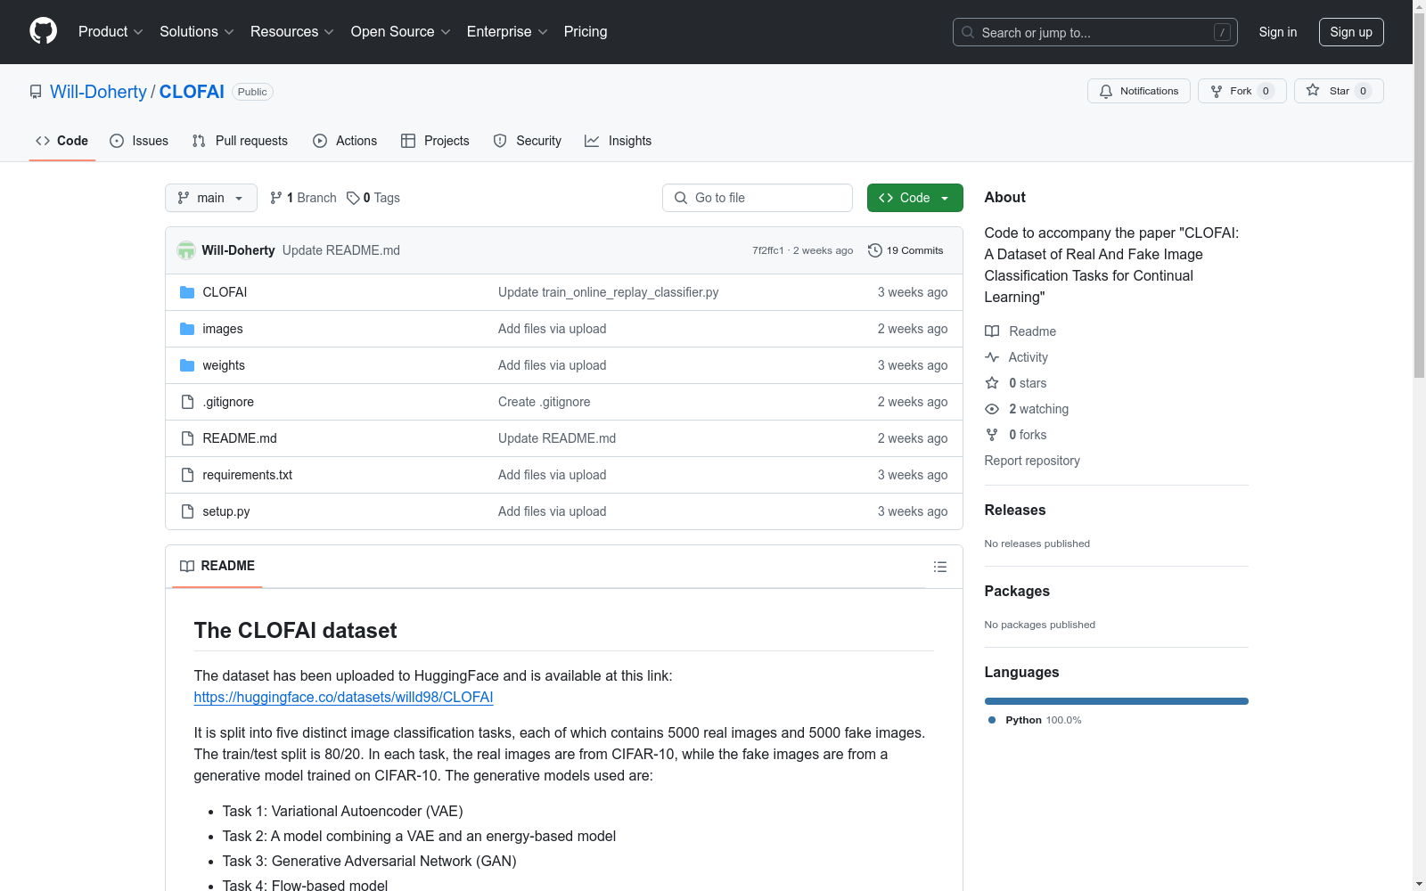Switch to the Code tab
The image size is (1426, 891).
[62, 141]
